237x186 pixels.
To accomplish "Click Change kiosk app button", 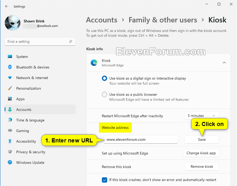I will [x=201, y=153].
